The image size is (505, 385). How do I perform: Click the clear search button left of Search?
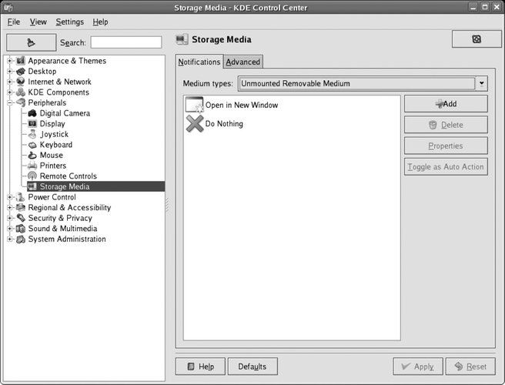coord(31,42)
